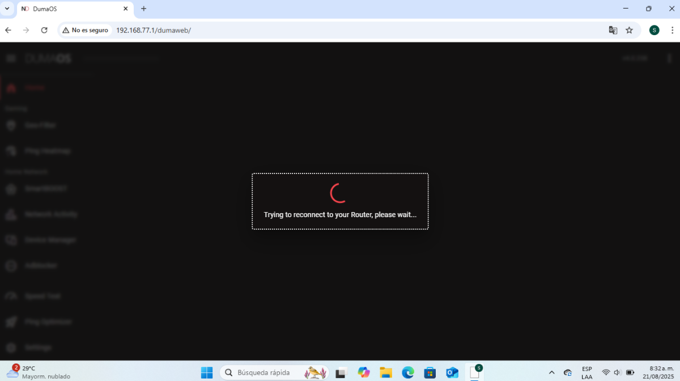680x381 pixels.
Task: Click the active browser app taskbar icon
Action: [x=475, y=372]
